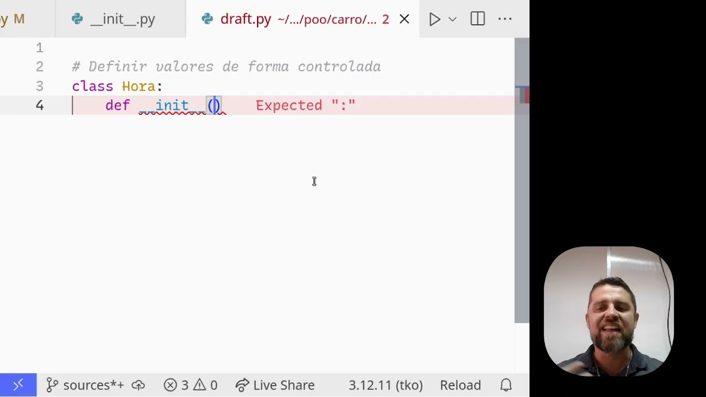The image size is (706, 397).
Task: Open the run options dropdown arrow
Action: (452, 19)
